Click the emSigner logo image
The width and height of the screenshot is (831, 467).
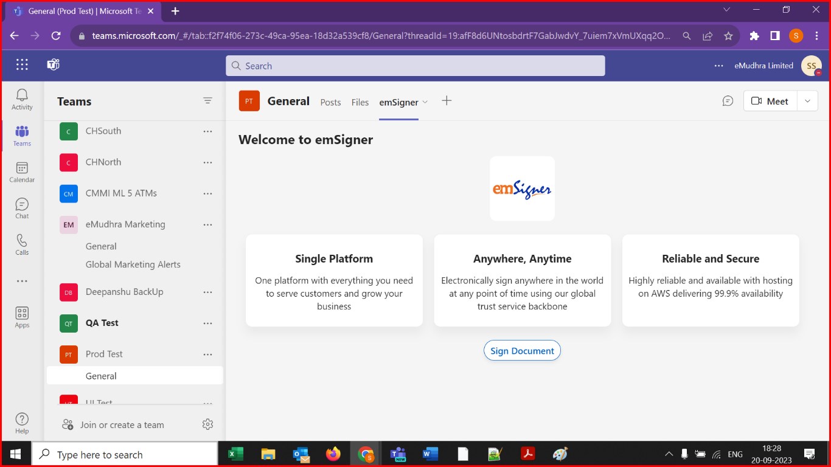click(x=522, y=189)
